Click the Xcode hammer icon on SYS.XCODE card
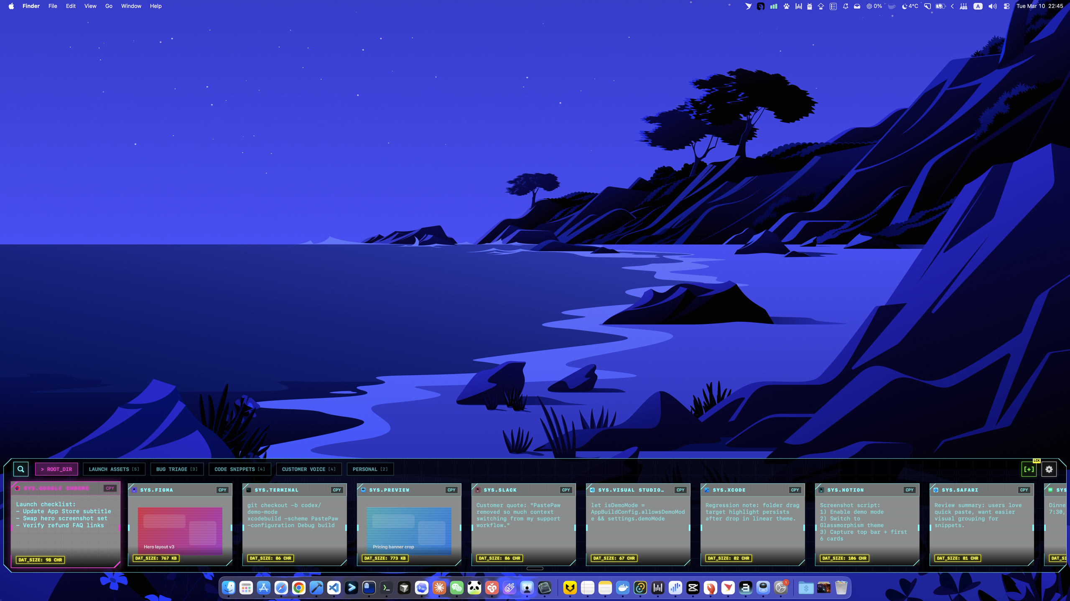Screen dimensions: 1070x601 click(x=707, y=490)
